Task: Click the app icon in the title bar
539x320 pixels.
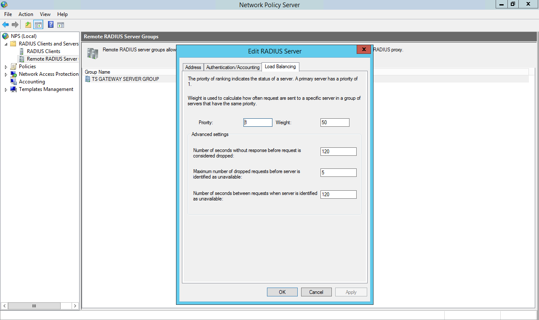Action: click(4, 5)
